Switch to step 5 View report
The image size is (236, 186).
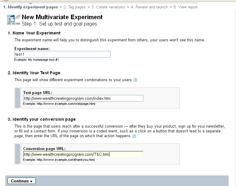[185, 7]
